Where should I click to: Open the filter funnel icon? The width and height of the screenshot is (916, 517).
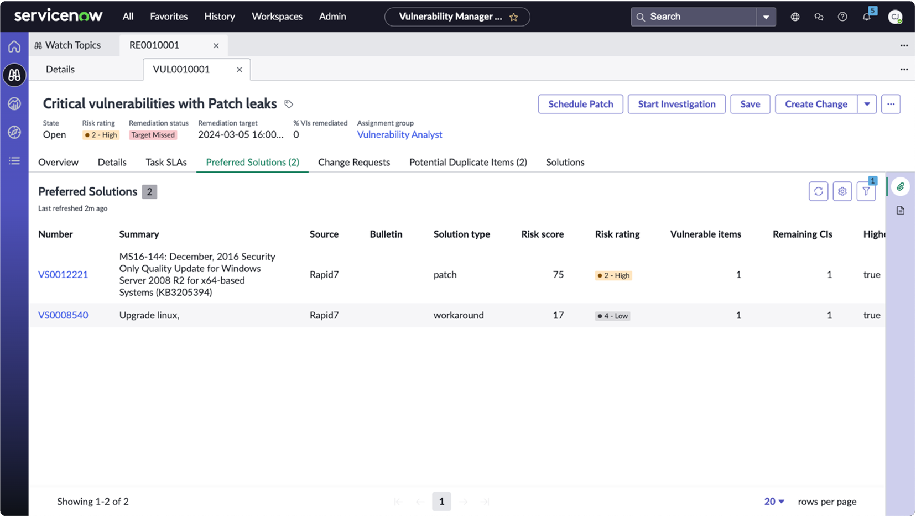coord(866,191)
